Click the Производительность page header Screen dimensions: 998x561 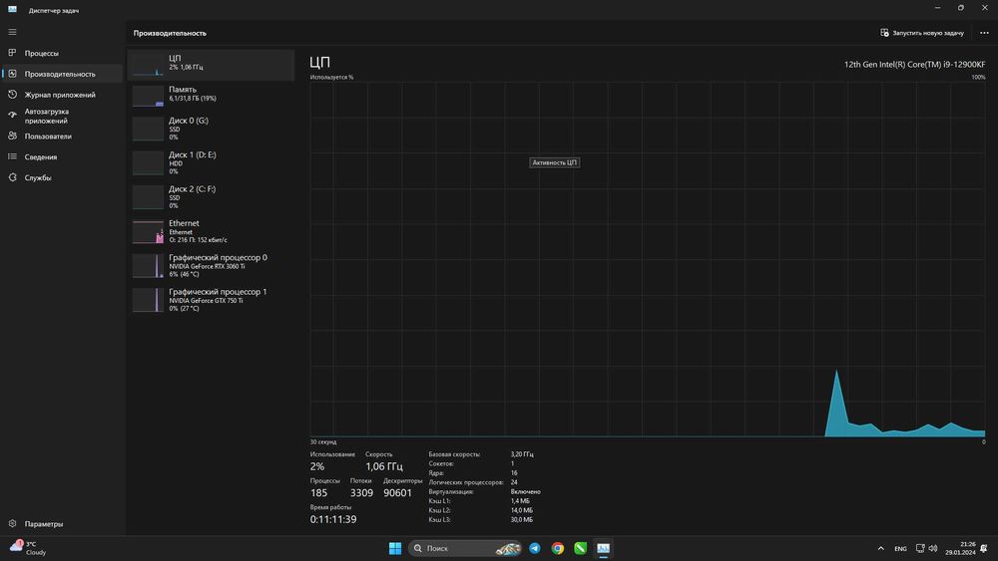(x=170, y=33)
